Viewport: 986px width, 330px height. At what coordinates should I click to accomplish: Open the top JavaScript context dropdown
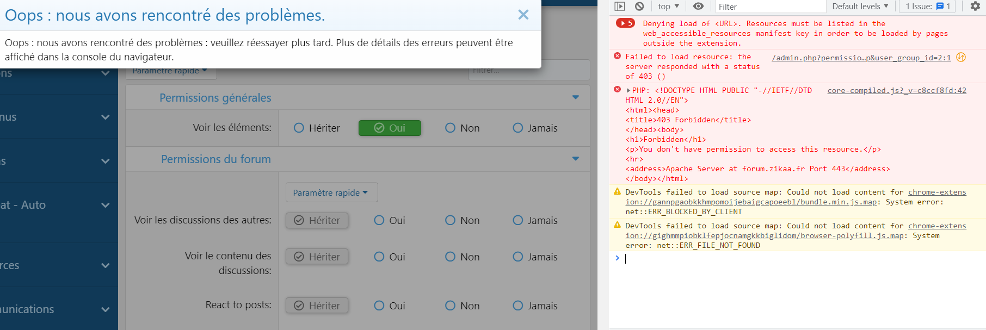click(x=668, y=7)
